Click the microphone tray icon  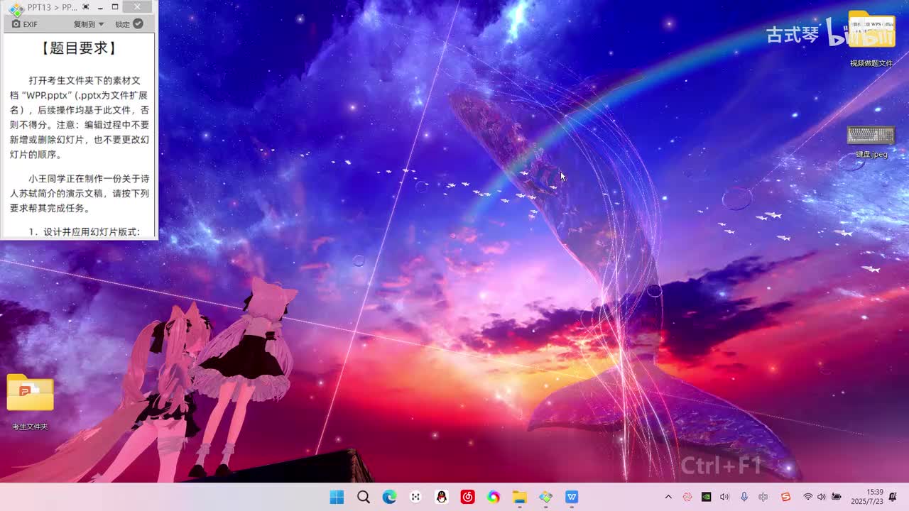[x=744, y=497]
